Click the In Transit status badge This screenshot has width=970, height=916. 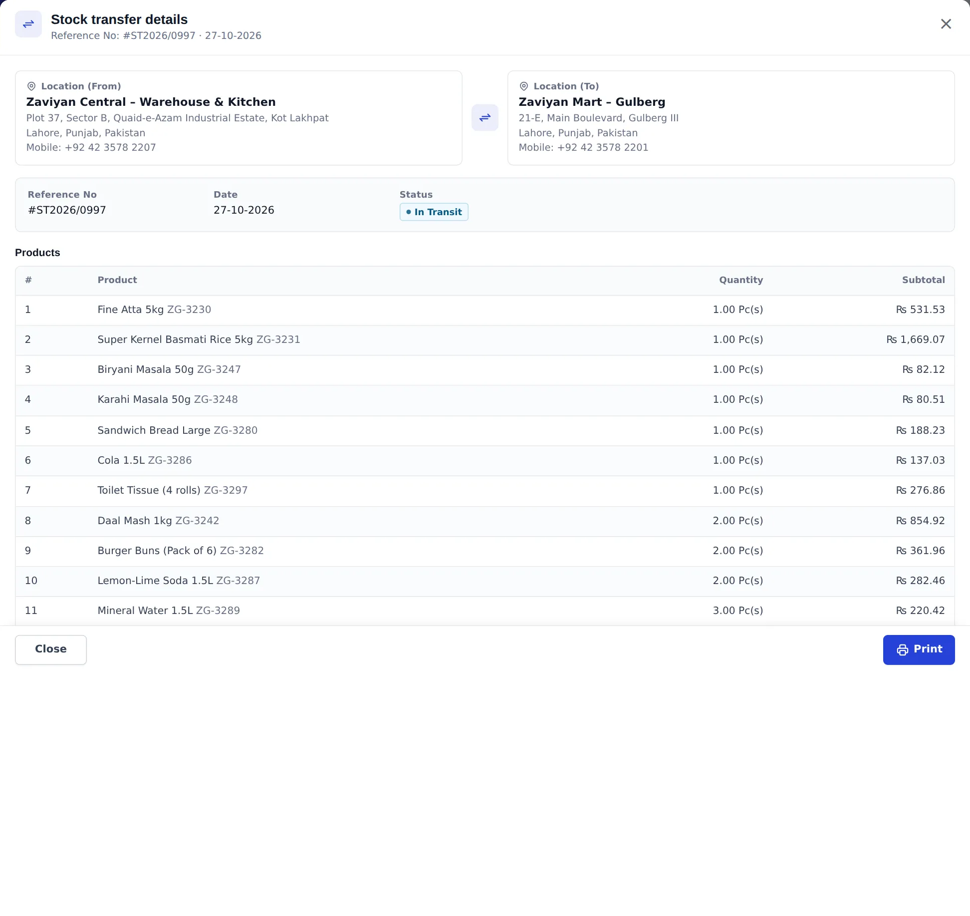click(x=434, y=212)
